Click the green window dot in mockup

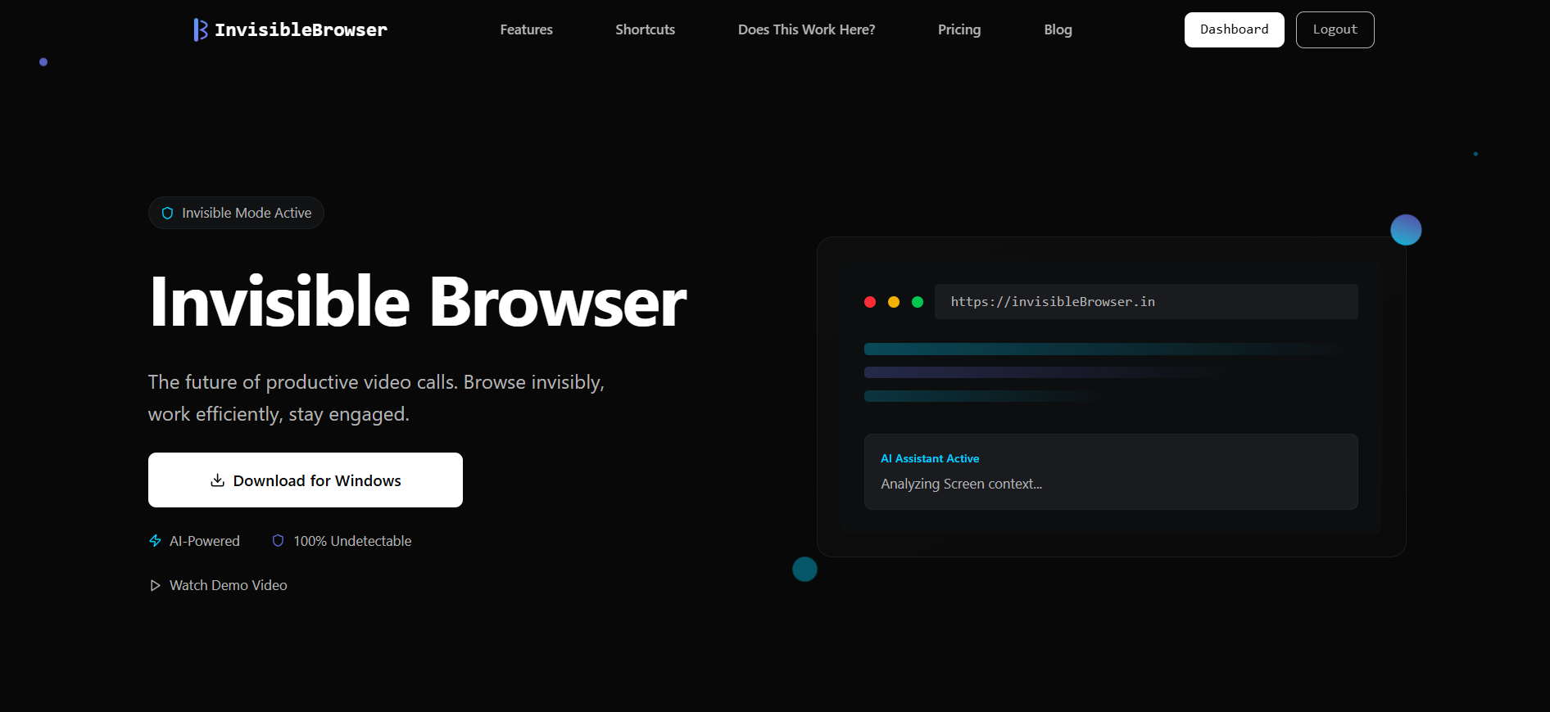coord(918,302)
